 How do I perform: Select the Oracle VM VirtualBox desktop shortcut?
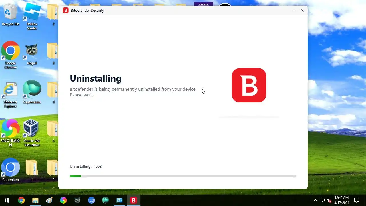(32, 133)
